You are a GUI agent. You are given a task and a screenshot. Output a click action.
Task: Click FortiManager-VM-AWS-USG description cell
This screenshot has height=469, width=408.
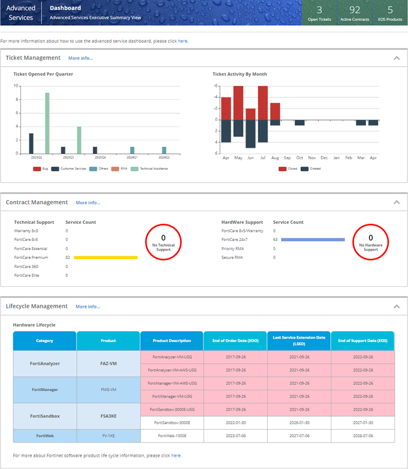pyautogui.click(x=172, y=383)
